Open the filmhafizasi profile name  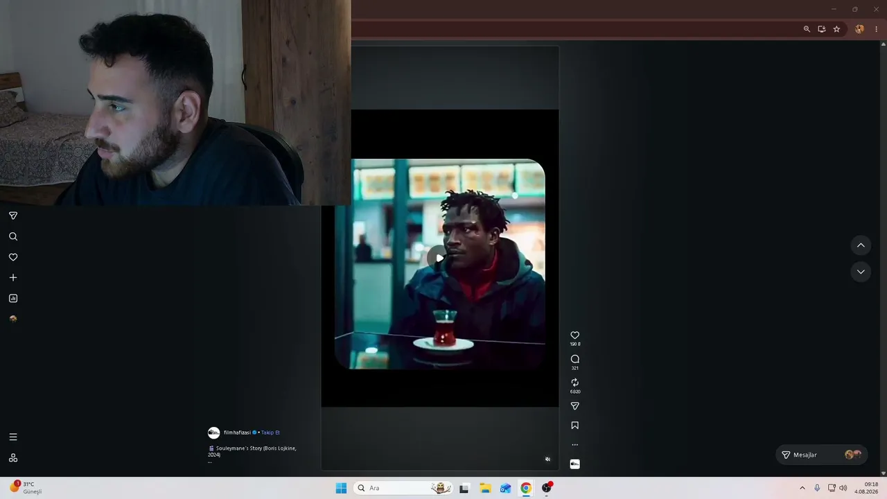pyautogui.click(x=237, y=432)
